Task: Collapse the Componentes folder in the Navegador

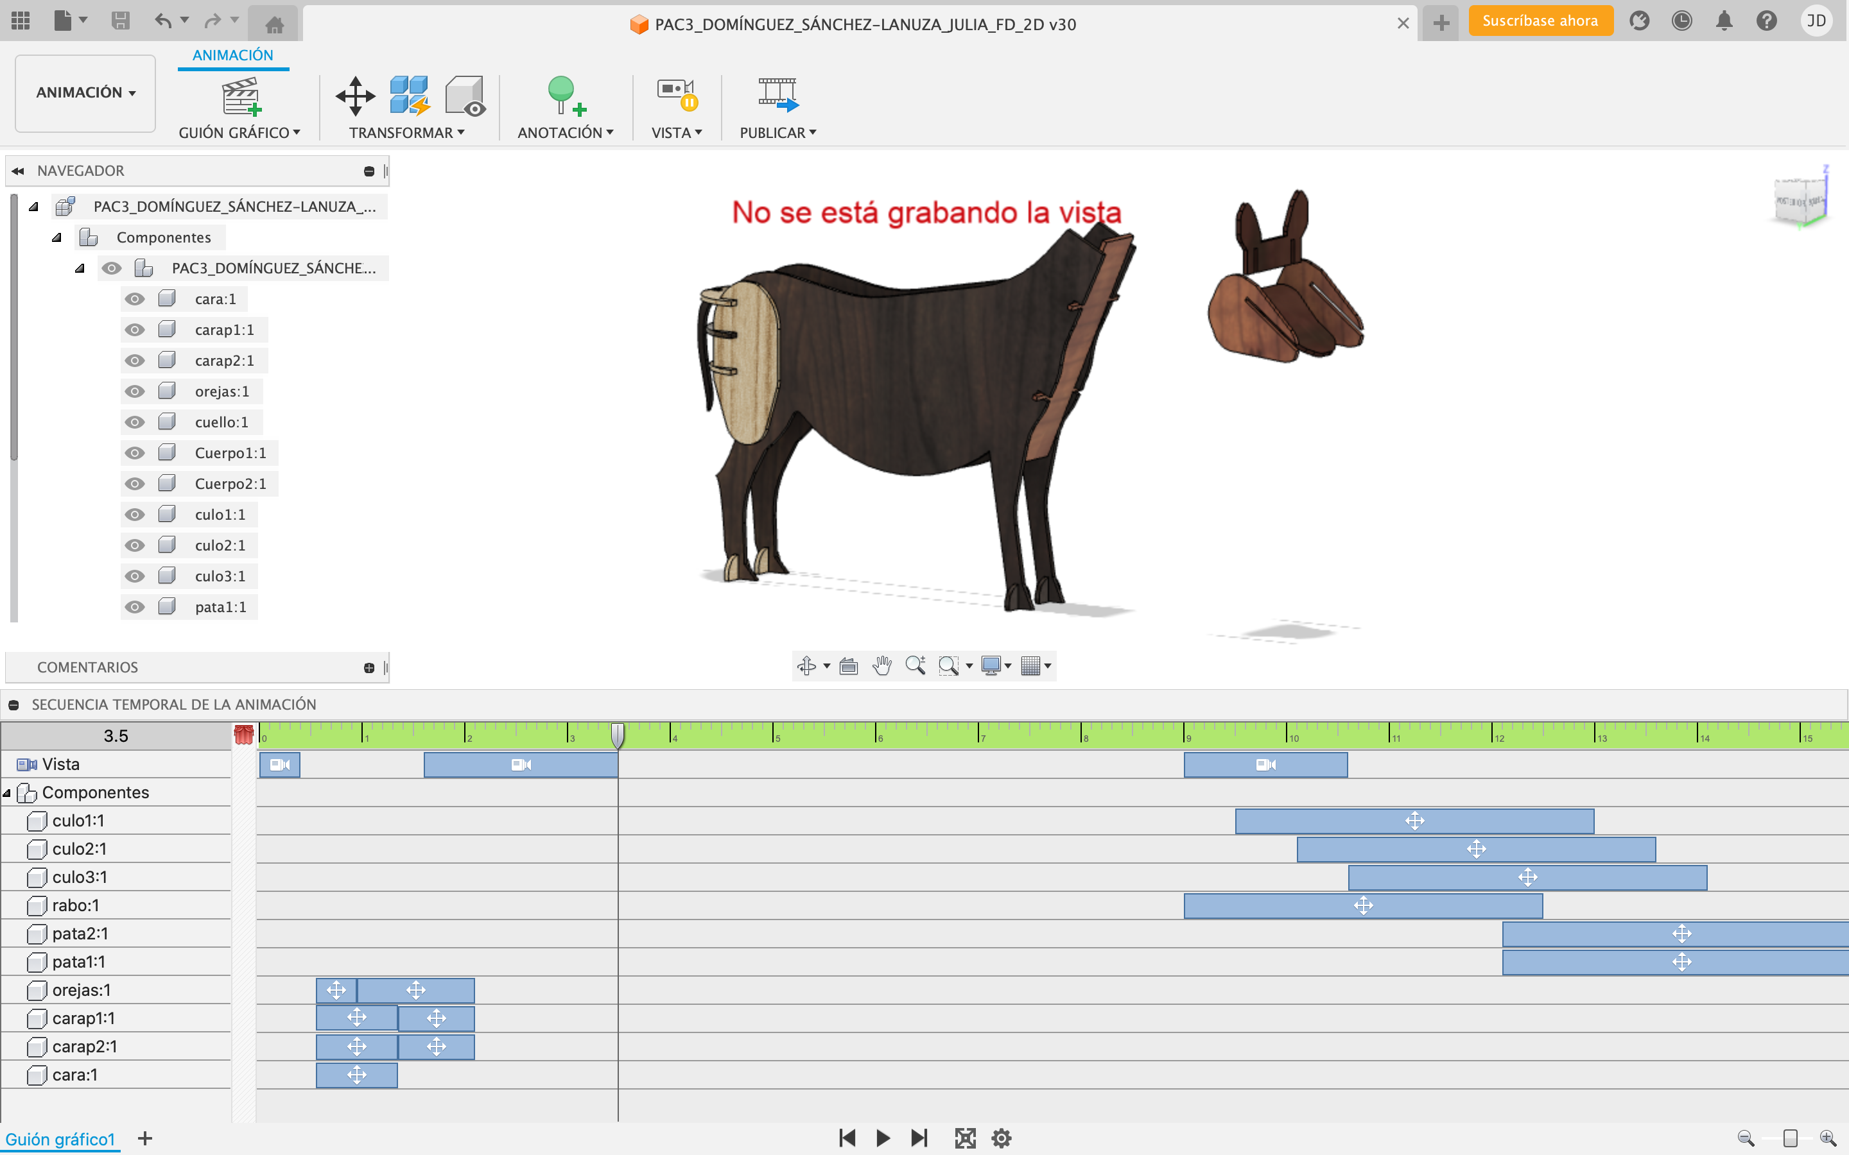Action: tap(56, 237)
